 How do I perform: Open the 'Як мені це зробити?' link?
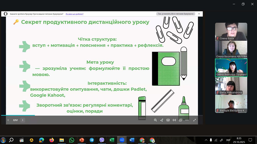click(74, 14)
